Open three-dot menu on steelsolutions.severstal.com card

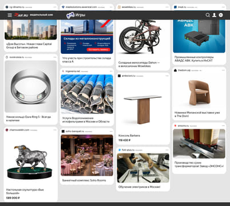[x=111, y=7]
